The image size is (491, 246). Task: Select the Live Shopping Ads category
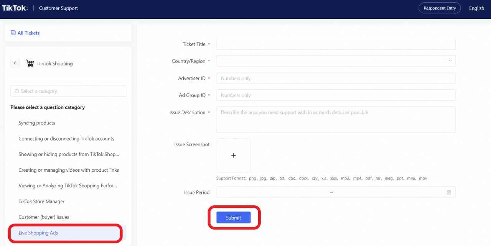tap(38, 233)
